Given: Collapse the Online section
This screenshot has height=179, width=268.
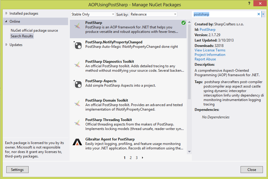Looking at the screenshot, I should coord(6,22).
